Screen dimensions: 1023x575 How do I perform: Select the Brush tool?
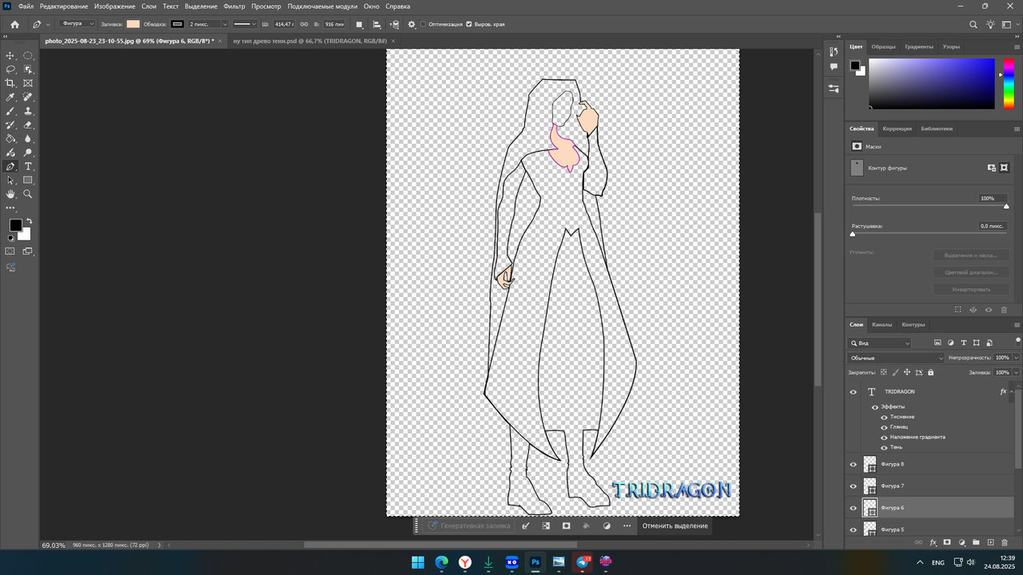[10, 111]
